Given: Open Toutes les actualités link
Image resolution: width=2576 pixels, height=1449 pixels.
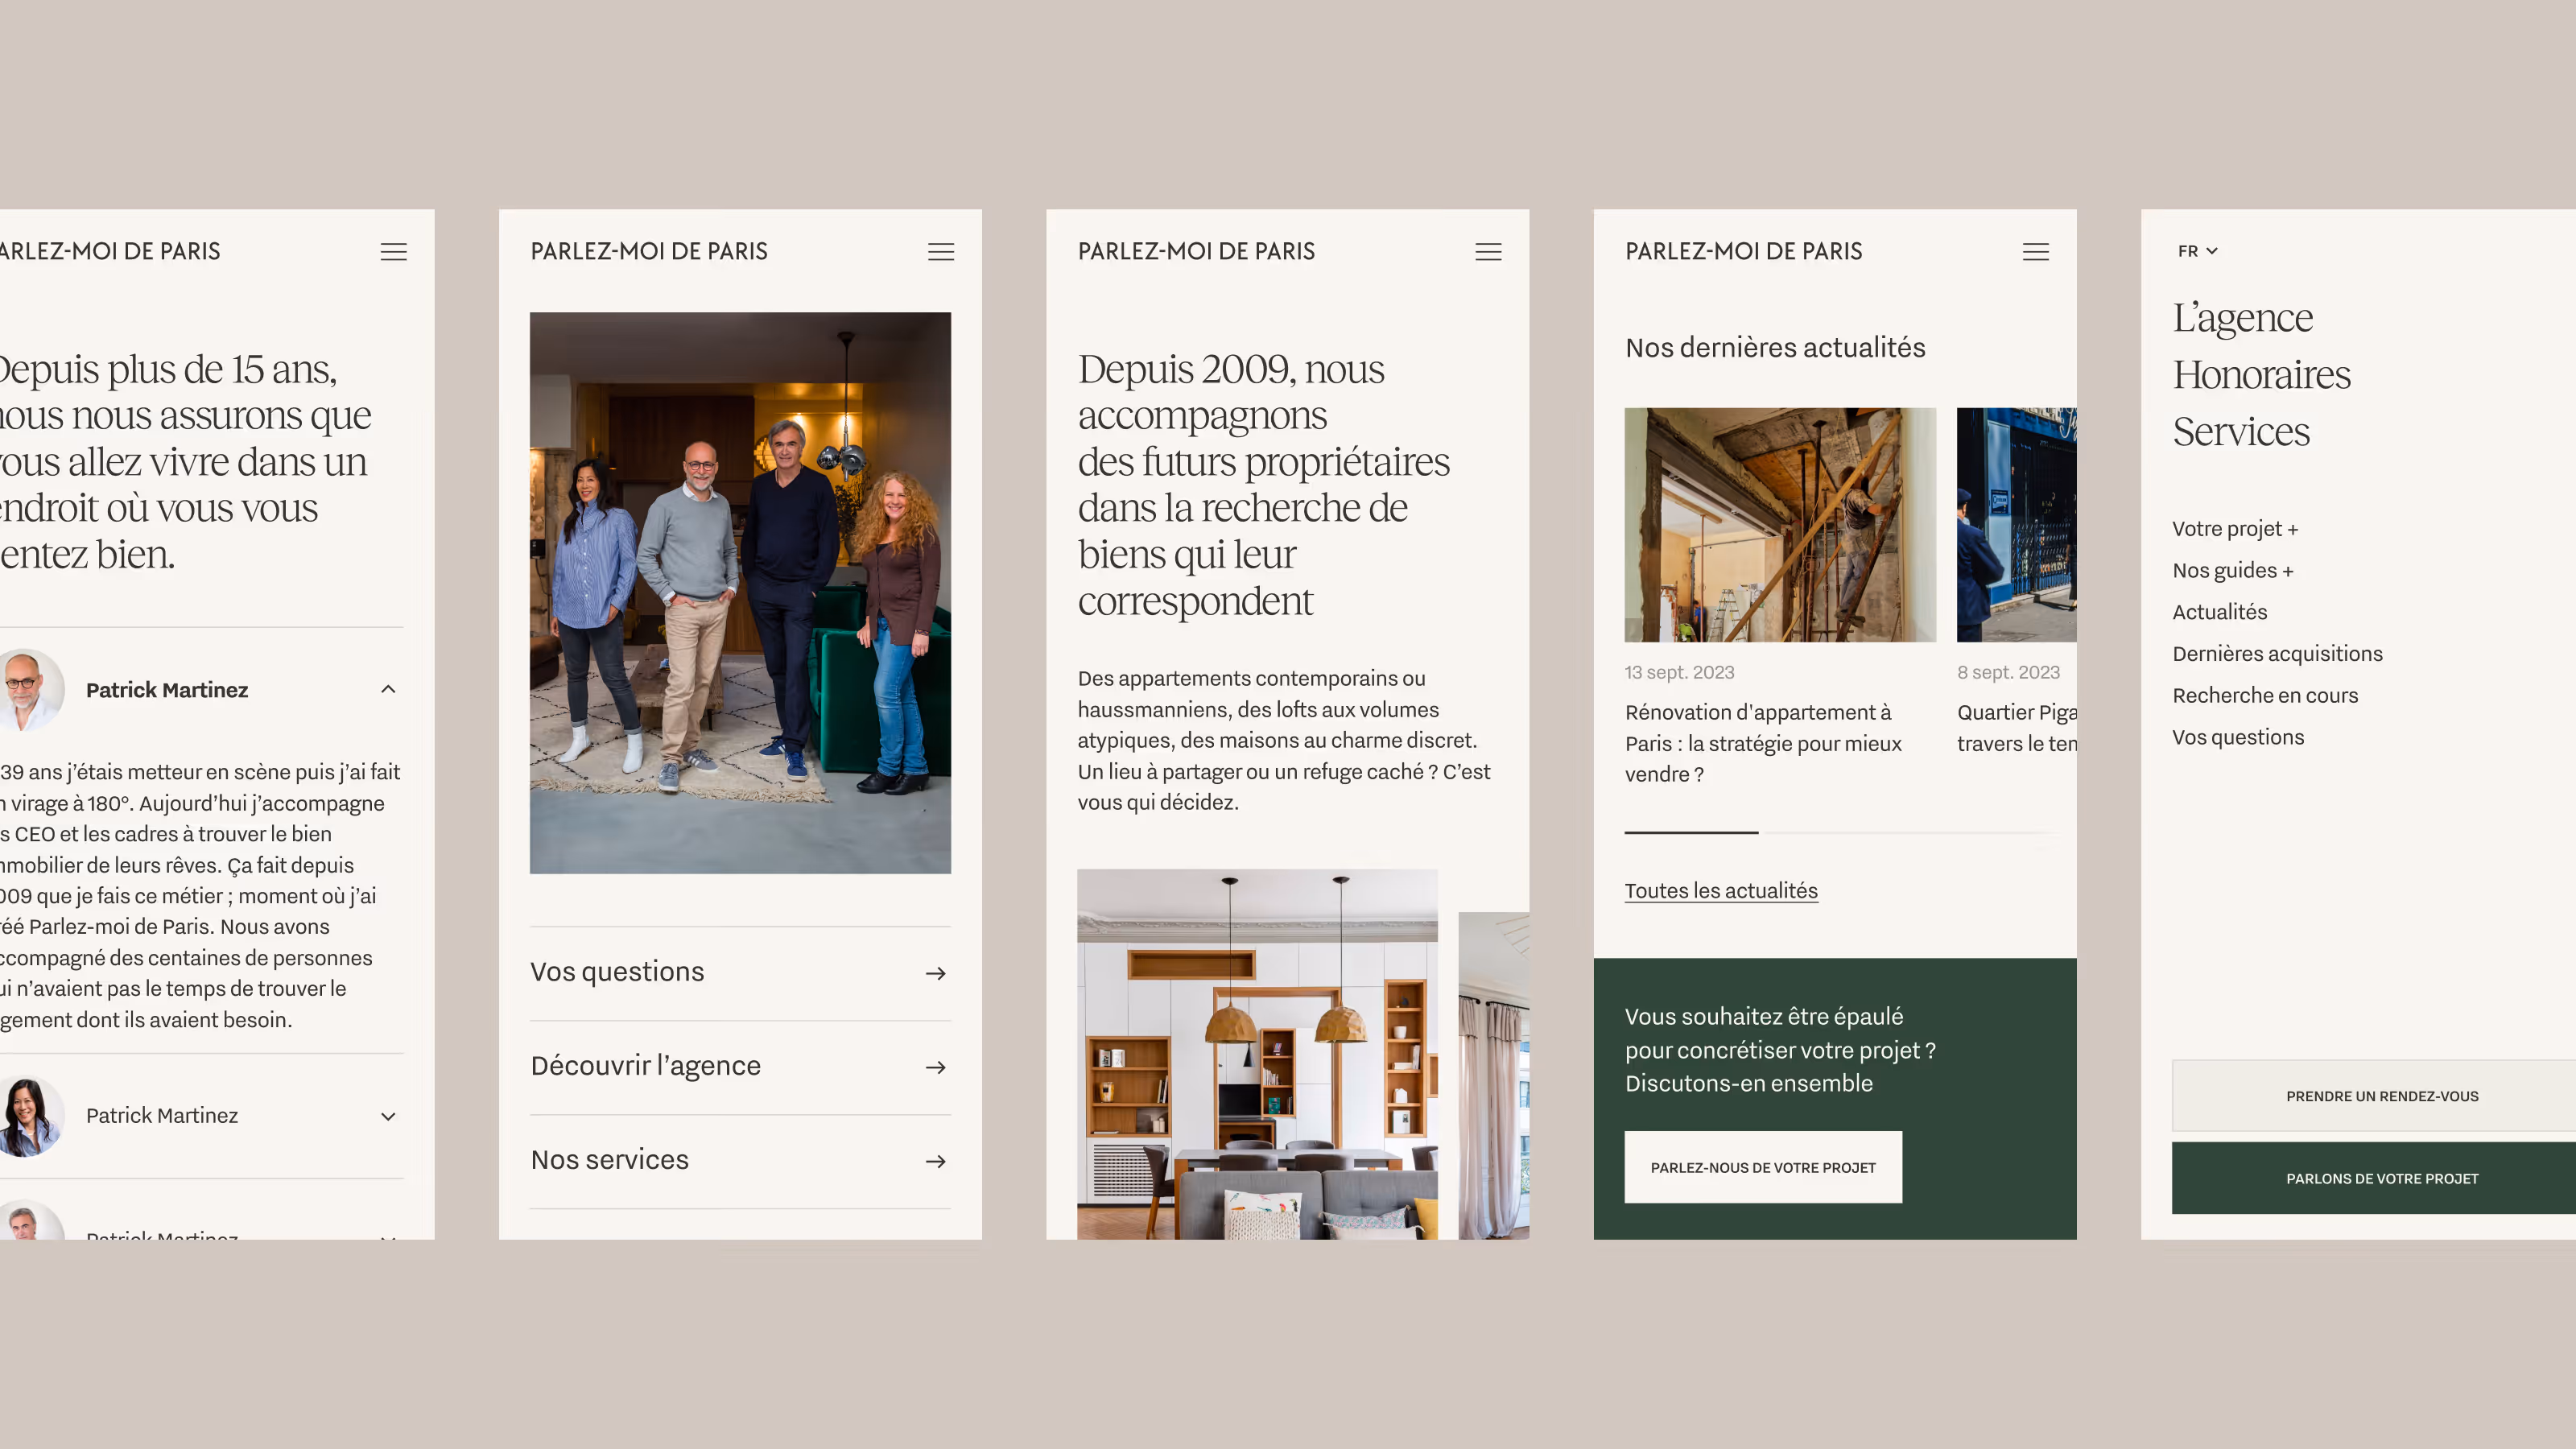Looking at the screenshot, I should [x=1721, y=890].
